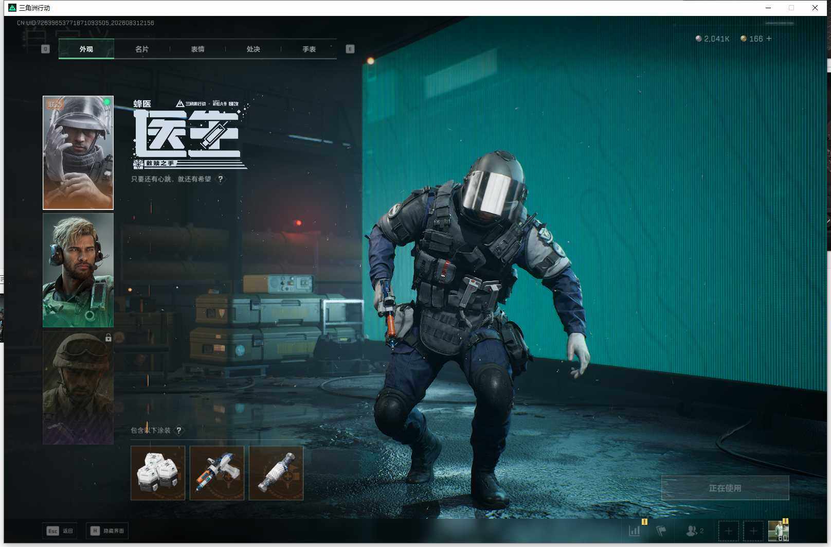The height and width of the screenshot is (547, 831).
Task: Click the CN UID text line
Action: pyautogui.click(x=85, y=23)
